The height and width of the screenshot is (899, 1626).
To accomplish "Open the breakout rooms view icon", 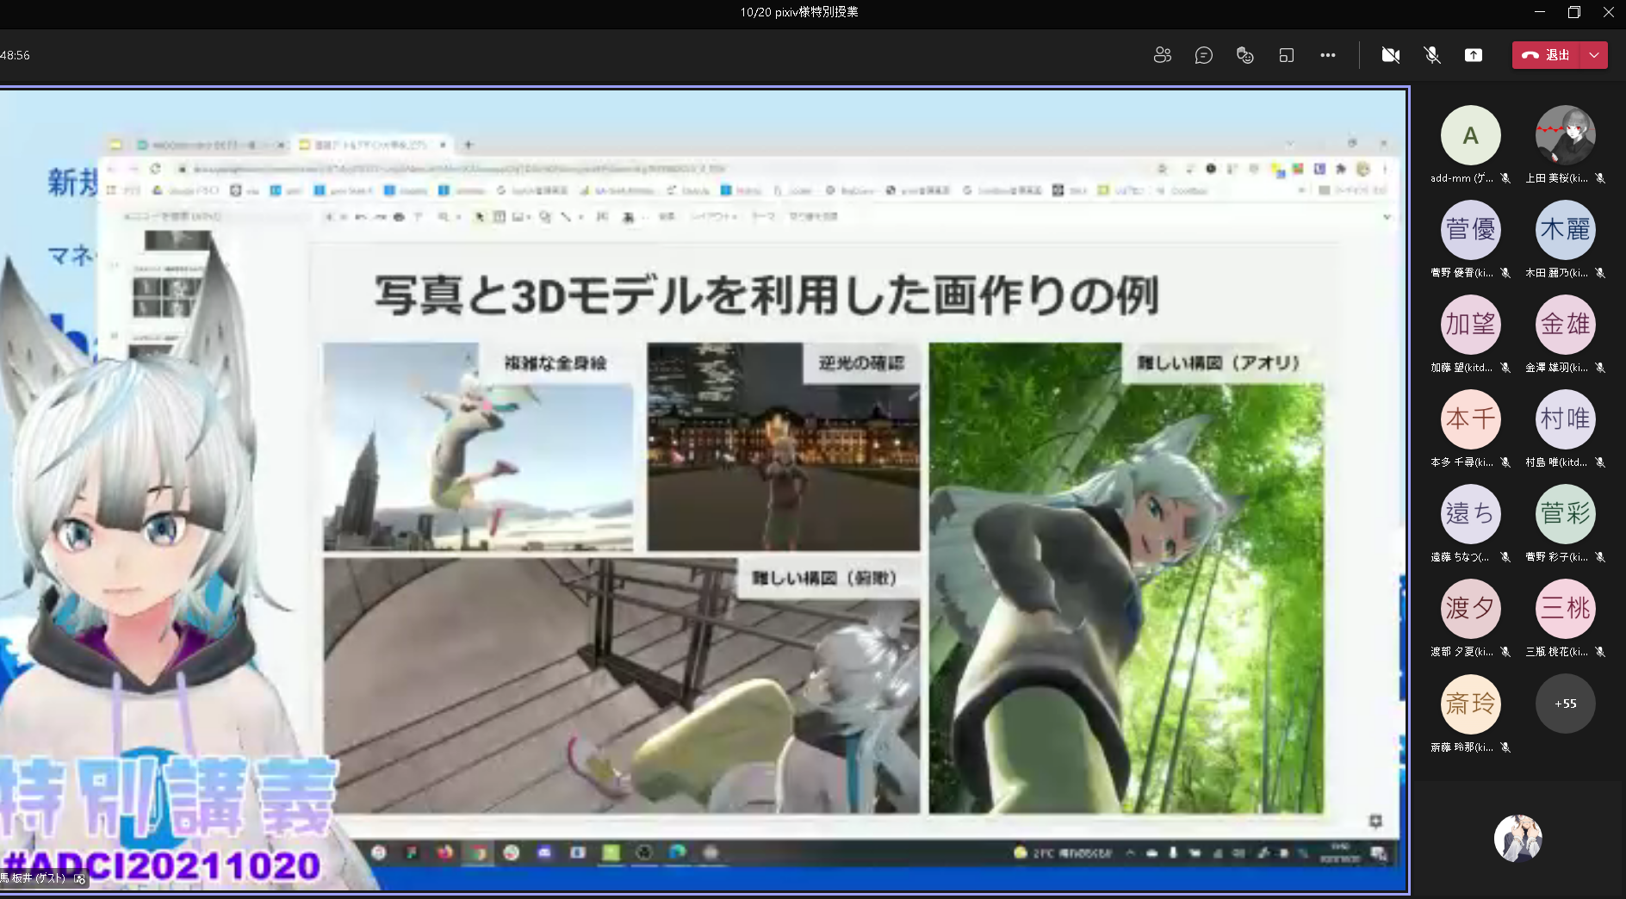I will click(x=1286, y=55).
